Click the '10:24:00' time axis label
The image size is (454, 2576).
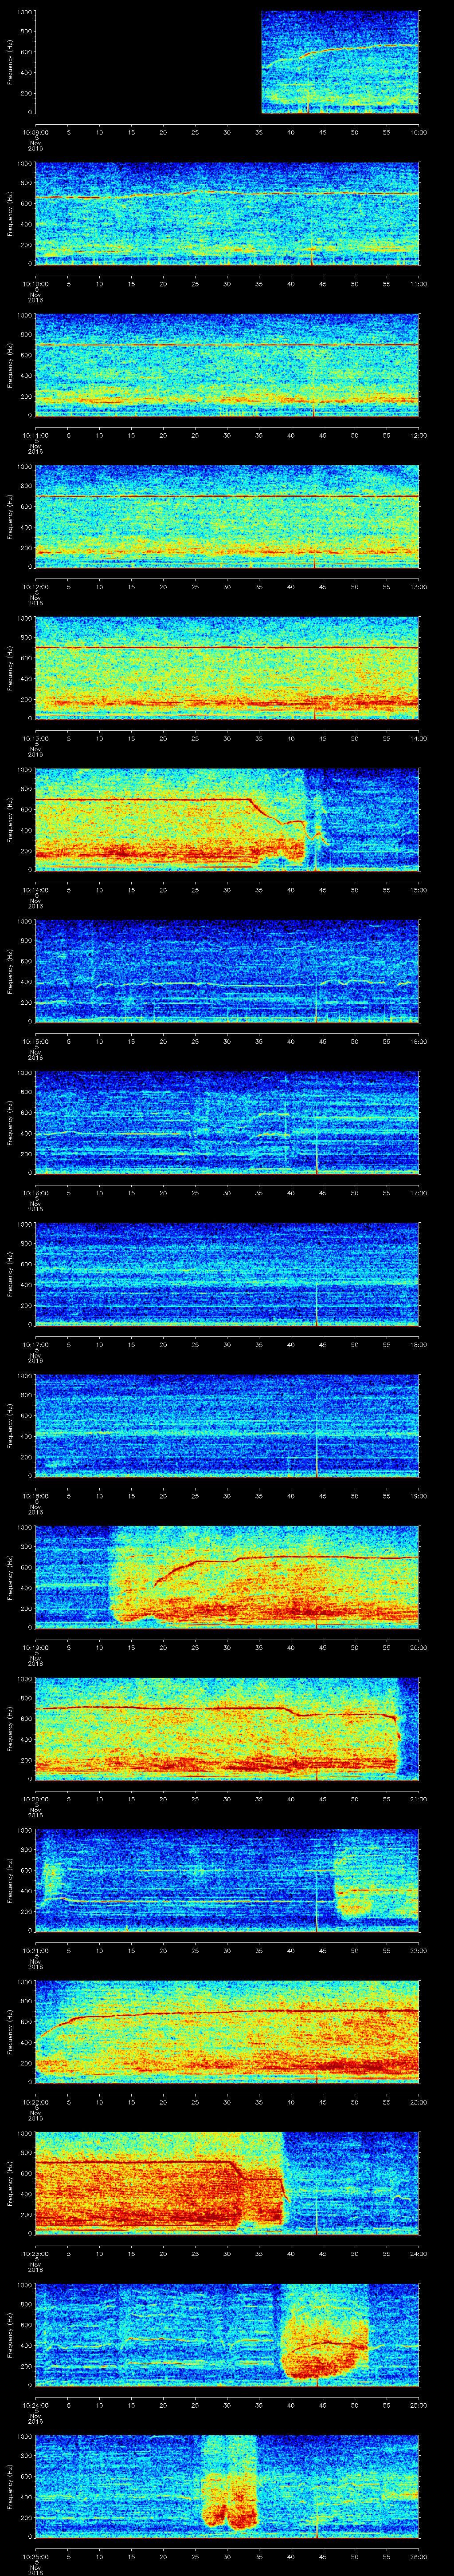(36, 2407)
